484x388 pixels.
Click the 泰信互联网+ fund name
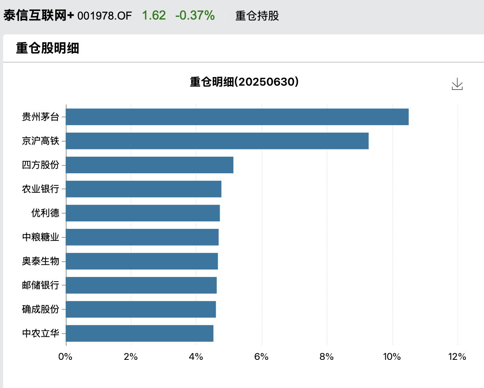tap(38, 16)
